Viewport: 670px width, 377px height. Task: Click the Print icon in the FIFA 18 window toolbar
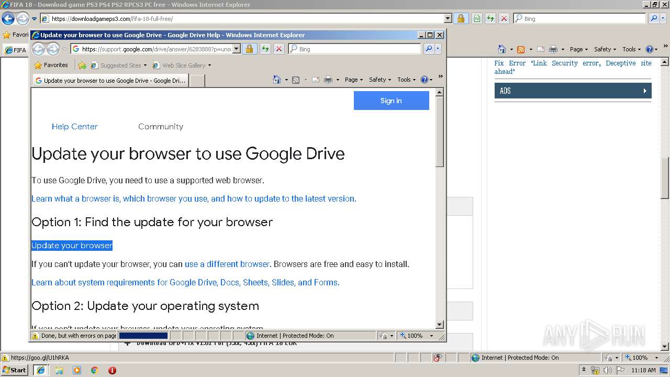[x=553, y=49]
